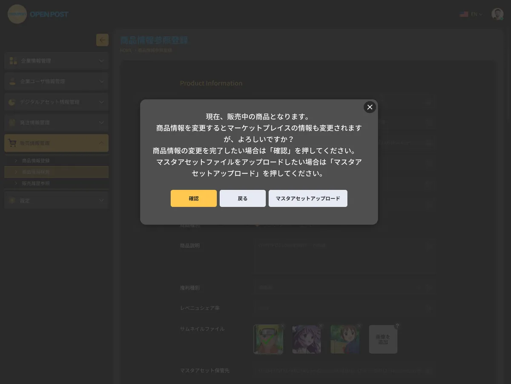Click the Product Information heading
This screenshot has height=384, width=511.
pyautogui.click(x=211, y=83)
